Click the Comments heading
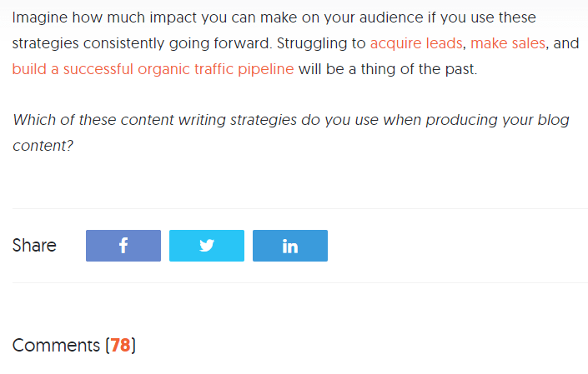588x374 pixels. (x=74, y=345)
